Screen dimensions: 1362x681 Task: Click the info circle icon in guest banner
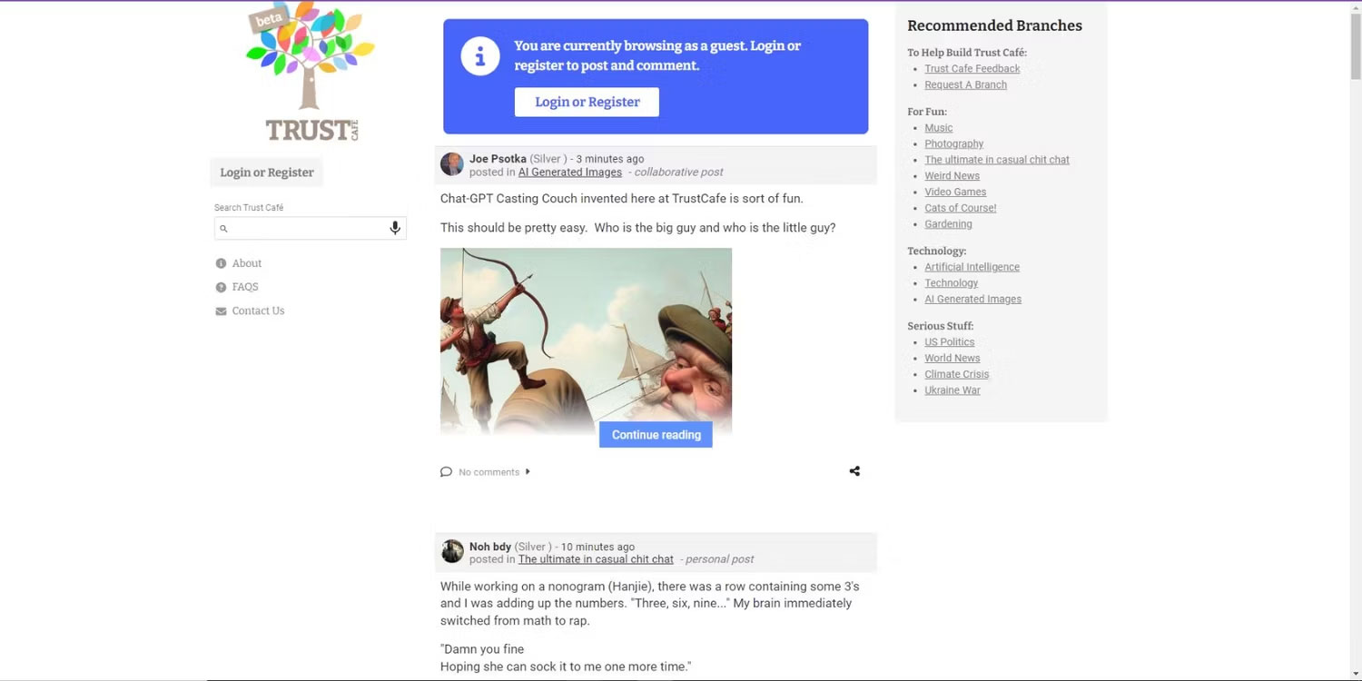tap(480, 56)
